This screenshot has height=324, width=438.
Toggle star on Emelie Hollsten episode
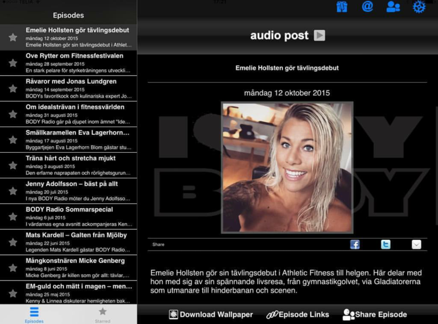tap(13, 38)
